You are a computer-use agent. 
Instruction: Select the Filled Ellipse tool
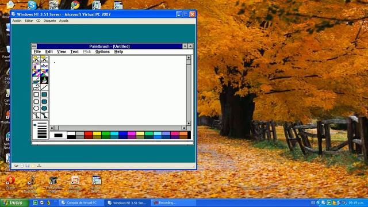click(x=44, y=109)
